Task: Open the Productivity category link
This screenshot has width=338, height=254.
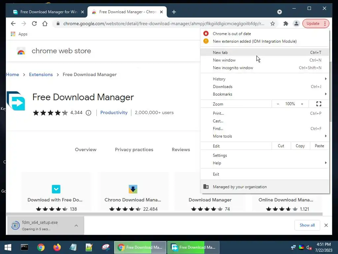Action: (114, 112)
